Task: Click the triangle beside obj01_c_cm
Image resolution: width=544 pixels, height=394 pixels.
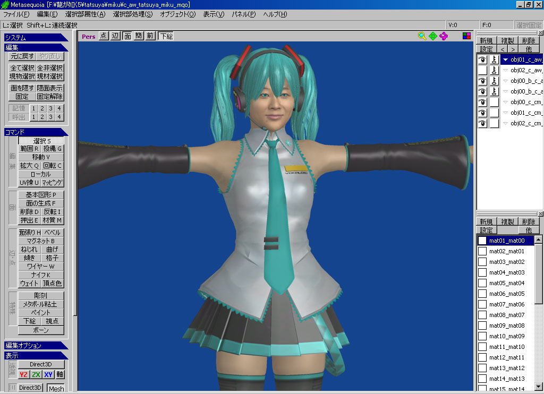Action: click(506, 113)
